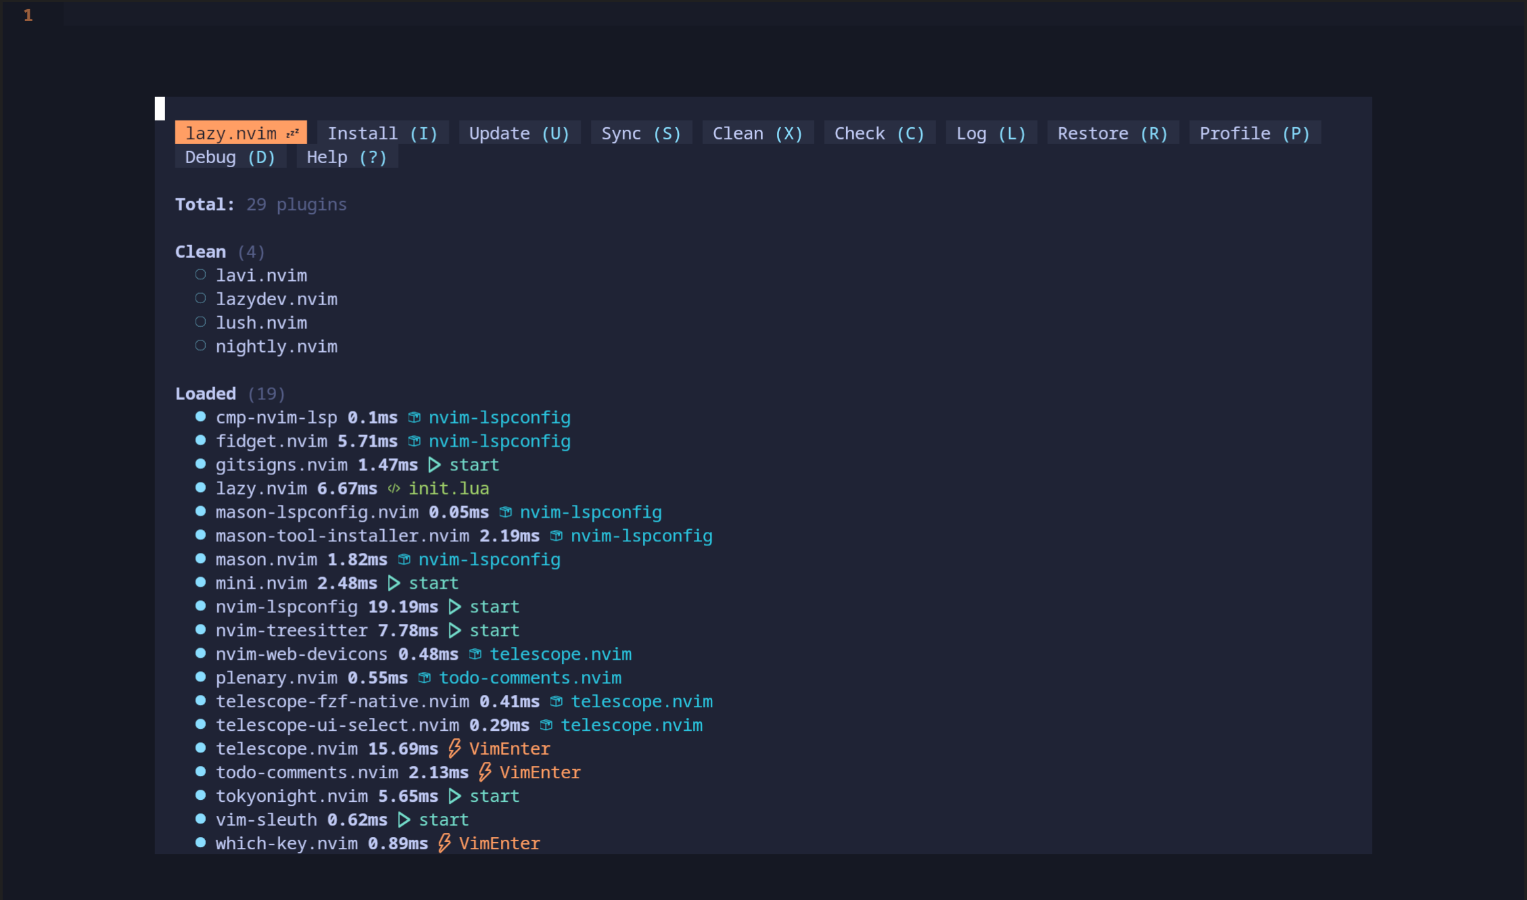Click the 2.48ms load time of mini.nvim
This screenshot has height=900, width=1527.
[x=347, y=583]
